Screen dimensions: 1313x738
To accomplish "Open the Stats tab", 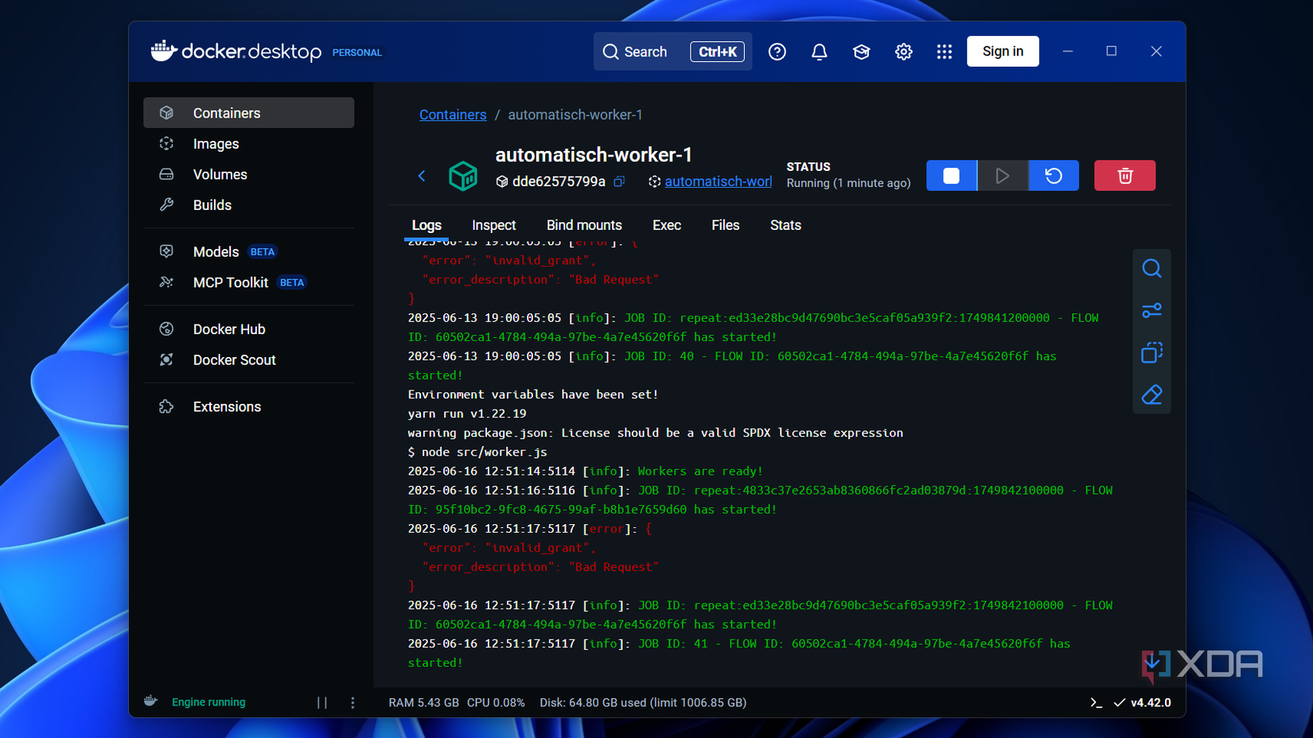I will [785, 225].
